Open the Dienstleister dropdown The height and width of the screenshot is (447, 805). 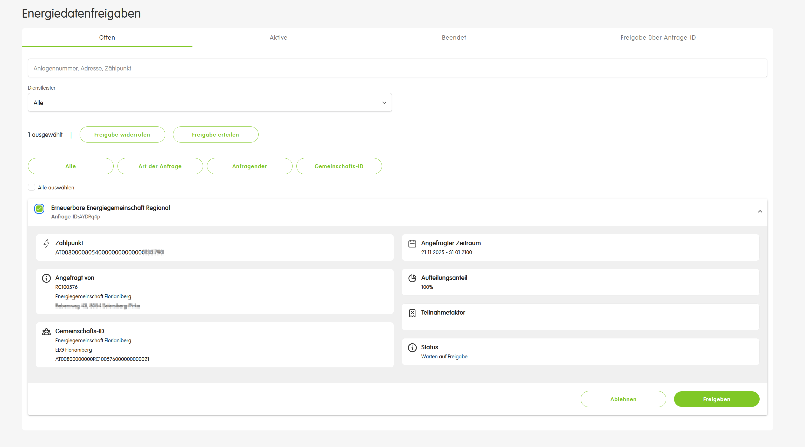coord(209,102)
